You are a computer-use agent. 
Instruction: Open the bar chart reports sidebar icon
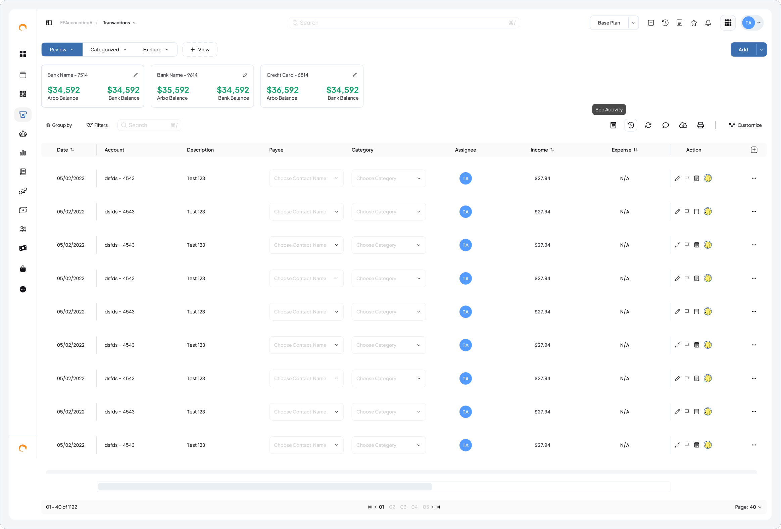coord(23,153)
